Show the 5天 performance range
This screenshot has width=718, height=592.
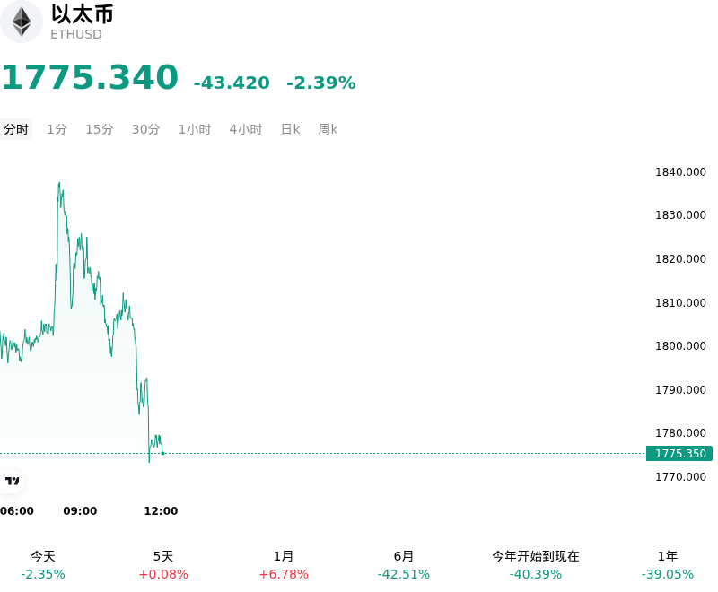(x=163, y=565)
